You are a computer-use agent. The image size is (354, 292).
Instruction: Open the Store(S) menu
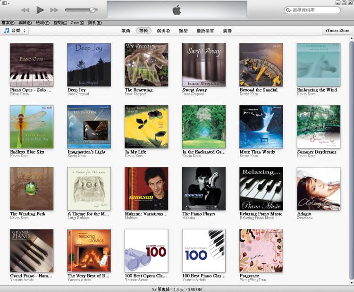(x=77, y=23)
